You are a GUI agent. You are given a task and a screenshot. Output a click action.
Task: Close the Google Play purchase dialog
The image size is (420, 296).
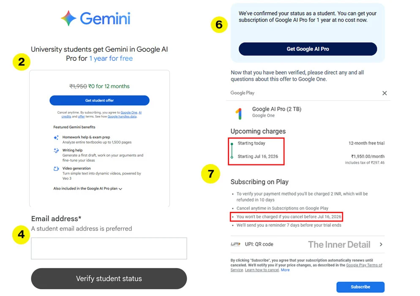[x=385, y=93]
